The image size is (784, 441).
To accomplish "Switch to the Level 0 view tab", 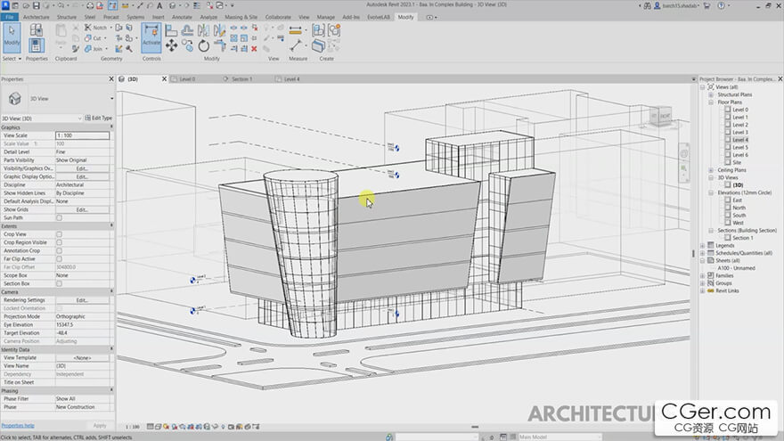I will (x=187, y=79).
